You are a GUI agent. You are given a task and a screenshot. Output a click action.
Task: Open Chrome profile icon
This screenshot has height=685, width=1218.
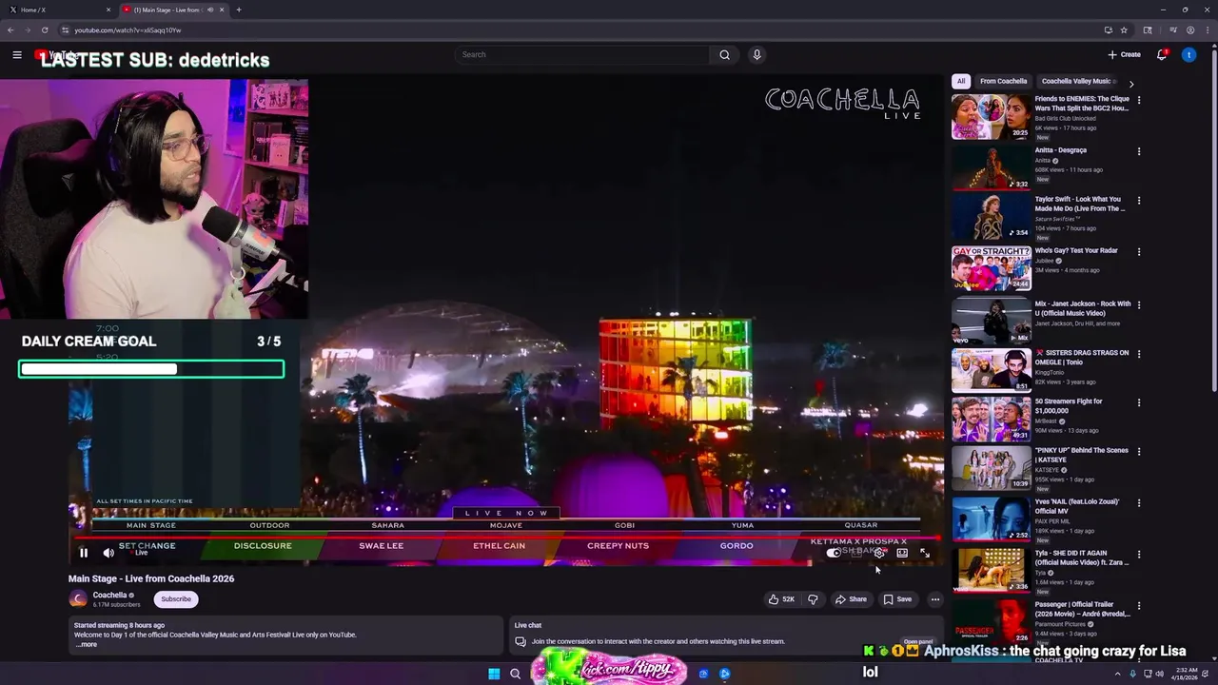pos(1190,30)
